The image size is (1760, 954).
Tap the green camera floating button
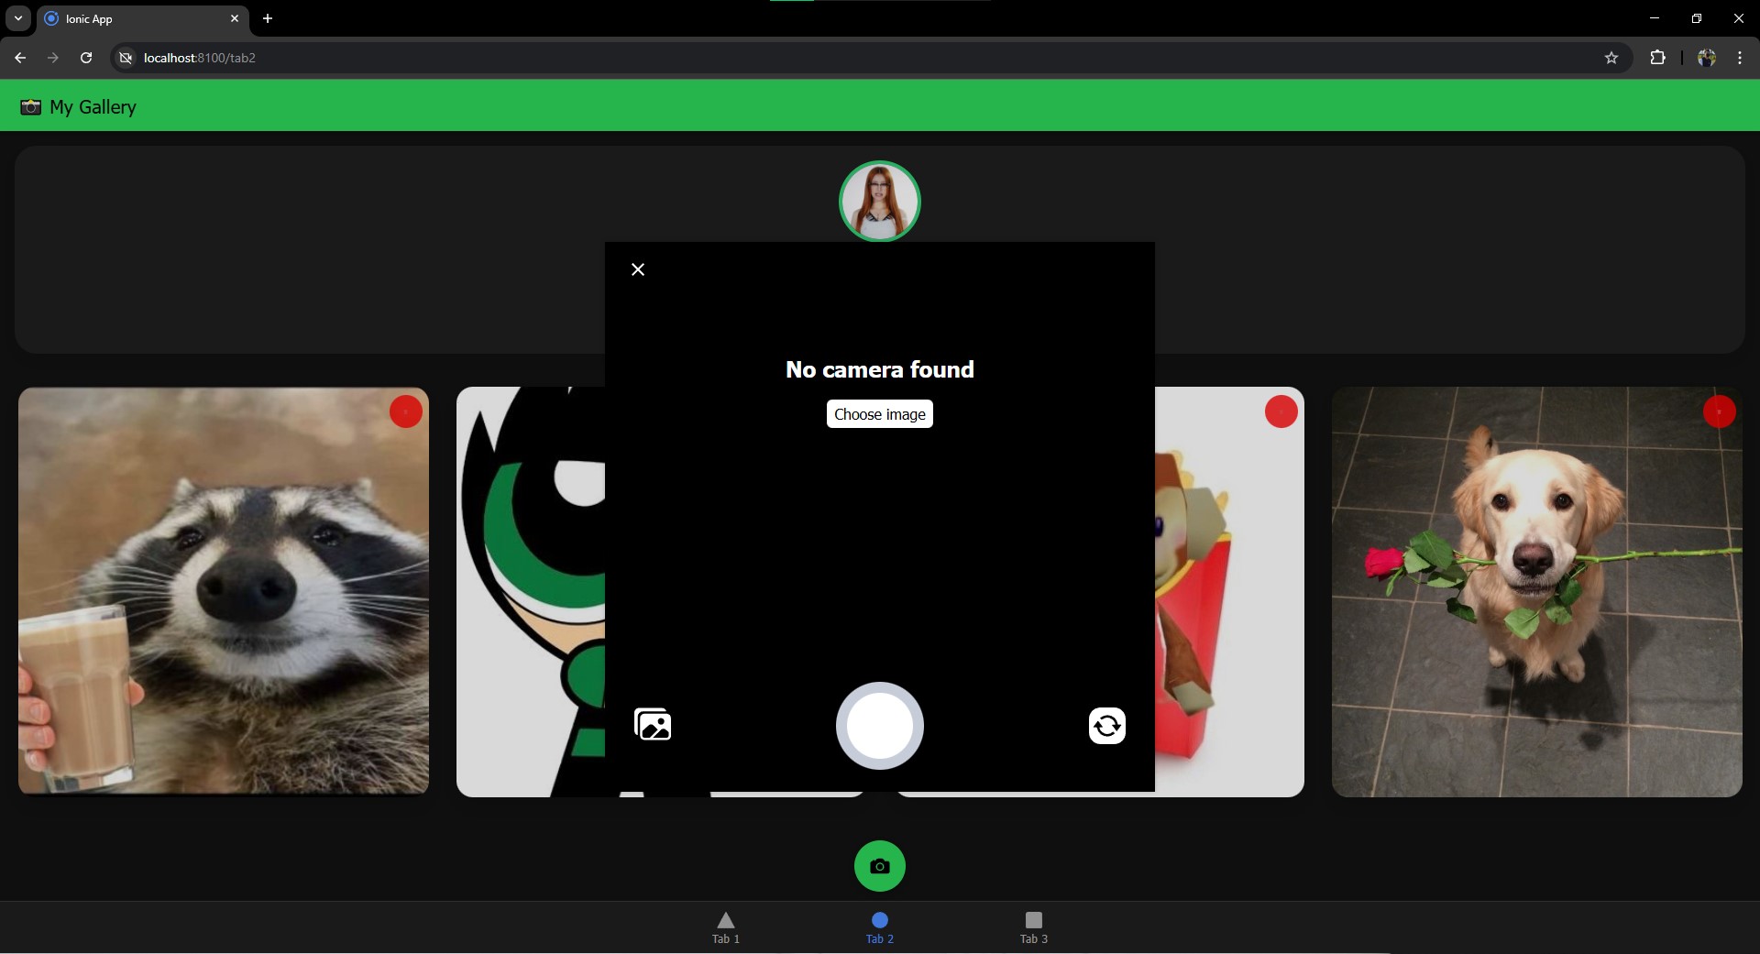(880, 866)
